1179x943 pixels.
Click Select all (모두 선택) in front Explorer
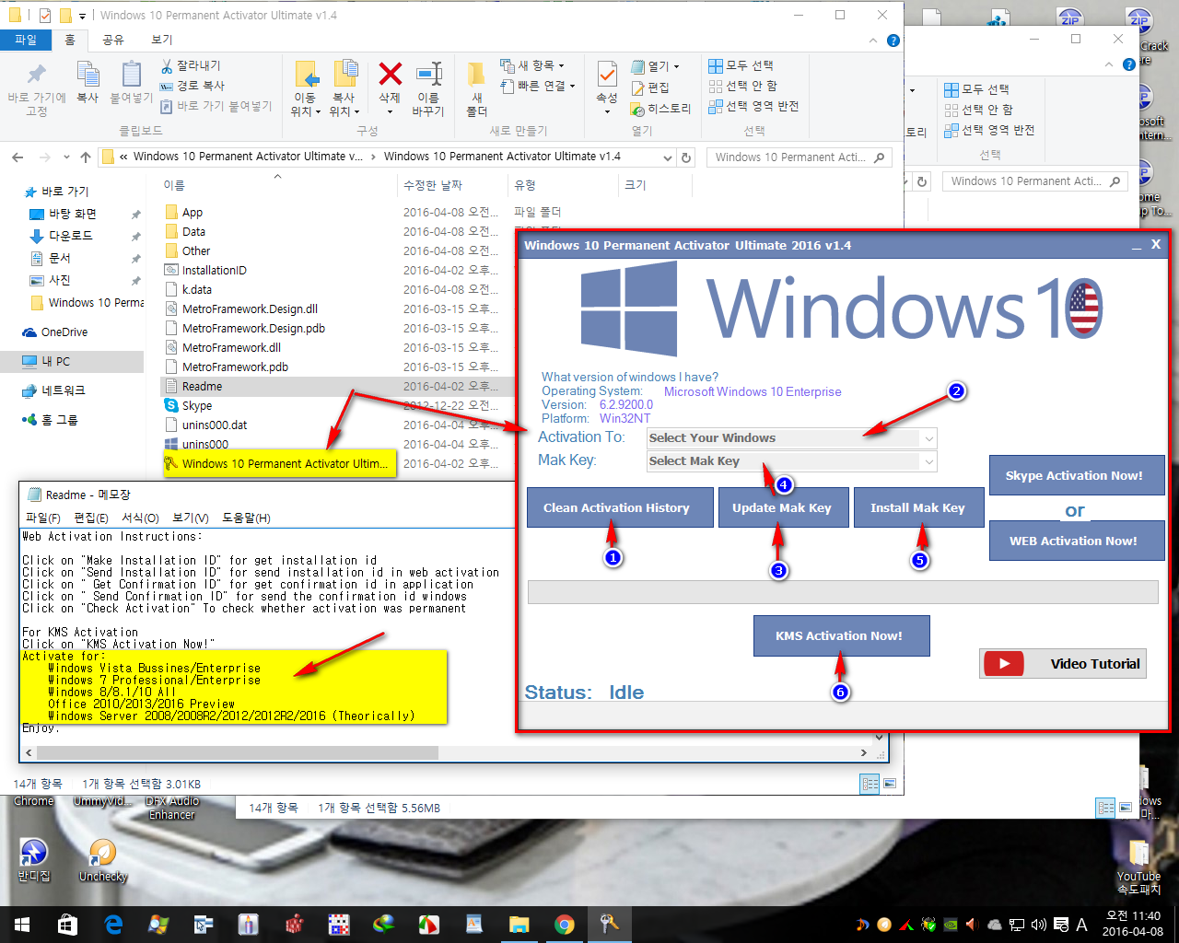point(741,65)
